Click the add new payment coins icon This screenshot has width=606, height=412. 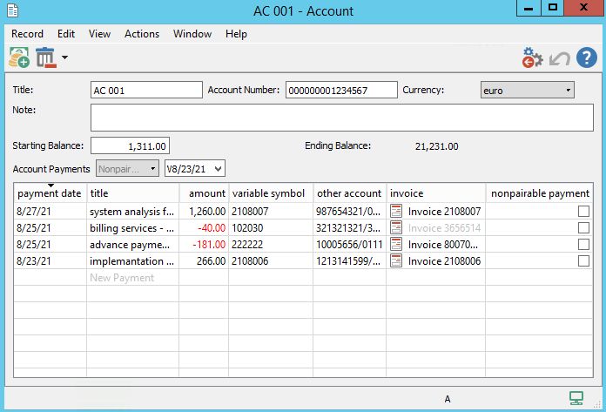pos(19,58)
